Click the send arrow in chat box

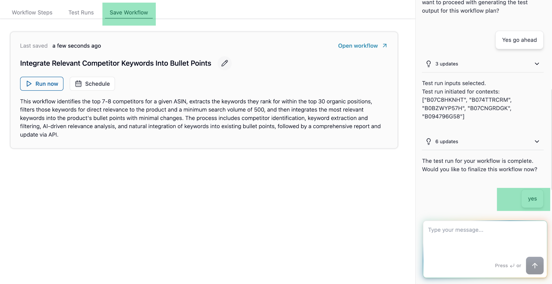pyautogui.click(x=535, y=266)
